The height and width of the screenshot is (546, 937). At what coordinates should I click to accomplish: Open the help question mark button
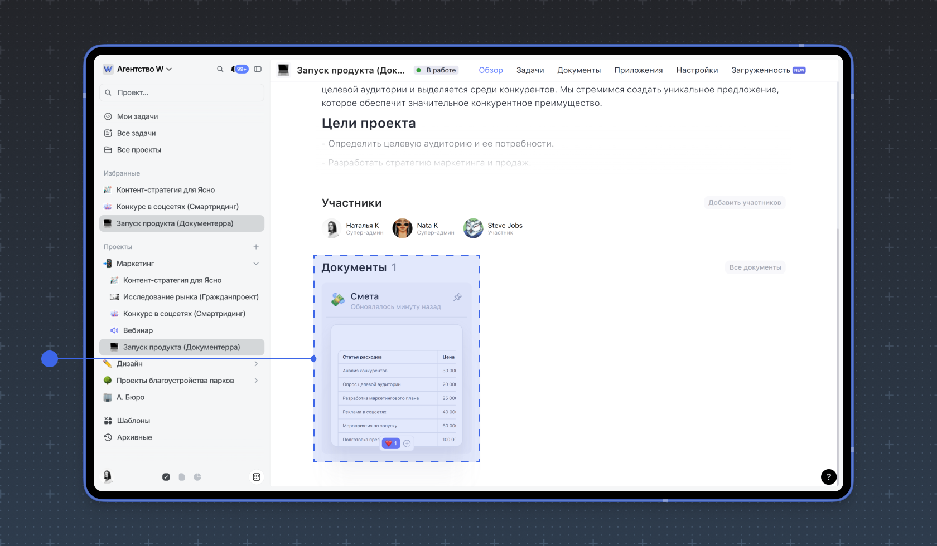point(828,476)
